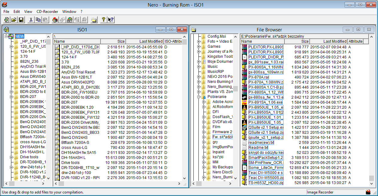Select DH-16AASH L in ISO1 file list
Viewport: 378px width, 196px height.
pyautogui.click(x=73, y=158)
